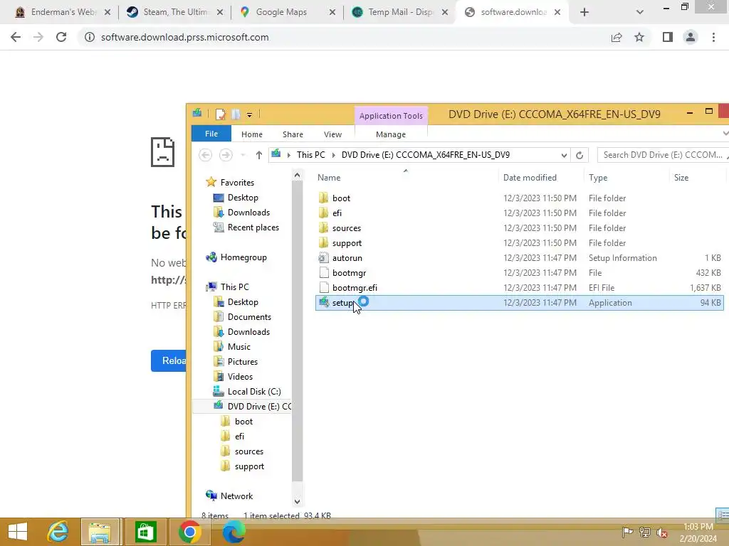The image size is (729, 546).
Task: Click the Chrome profile avatar icon
Action: point(691,37)
